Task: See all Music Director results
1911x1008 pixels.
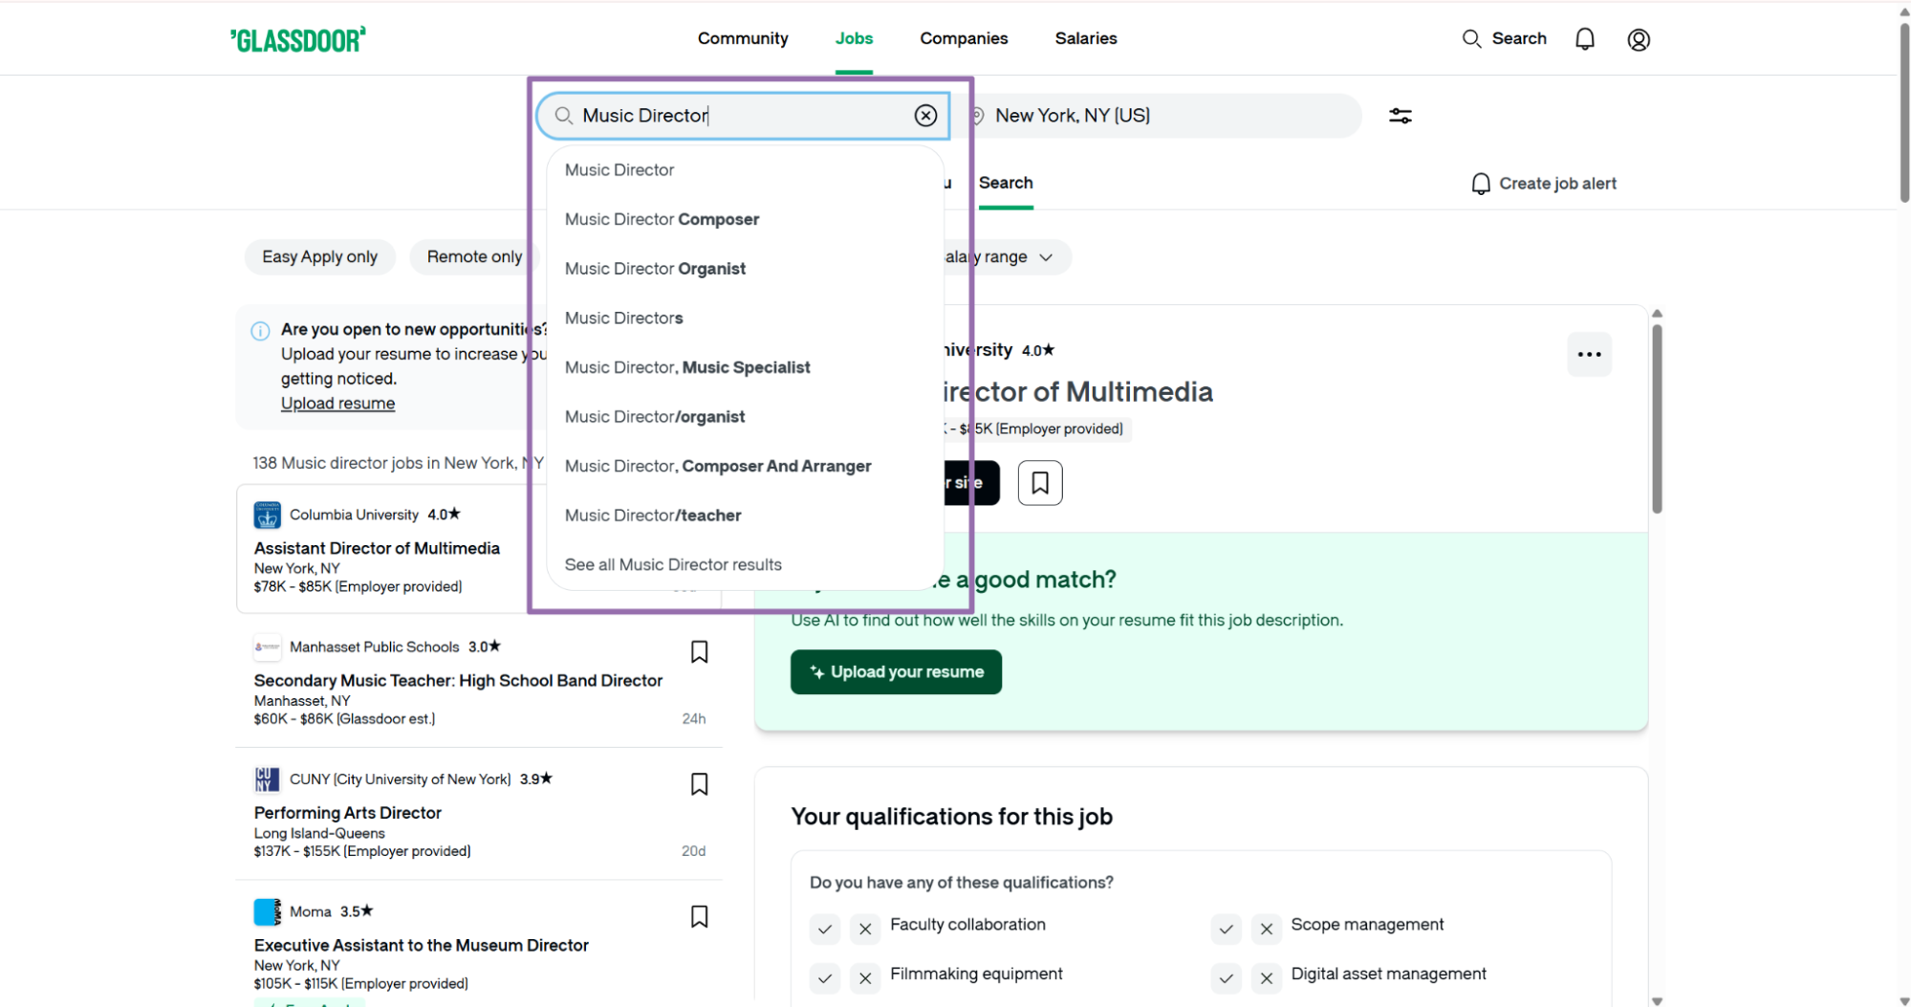Action: coord(745,565)
